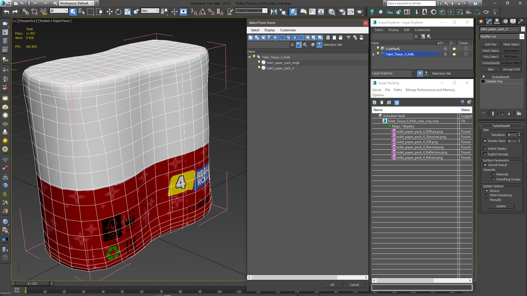Open Bitmap Performance and Memory menu
This screenshot has height=296, width=527.
click(x=430, y=90)
